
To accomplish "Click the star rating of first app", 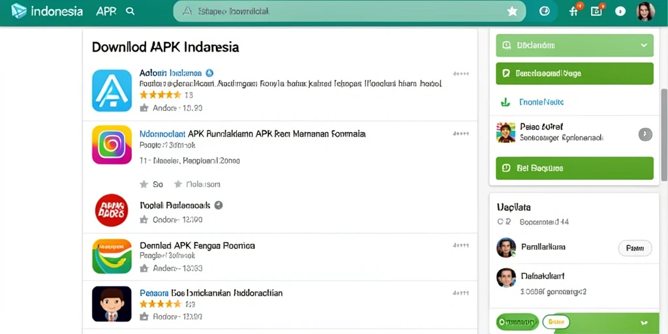I will click(160, 95).
